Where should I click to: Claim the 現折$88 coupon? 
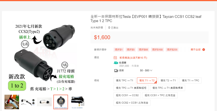click(x=143, y=50)
